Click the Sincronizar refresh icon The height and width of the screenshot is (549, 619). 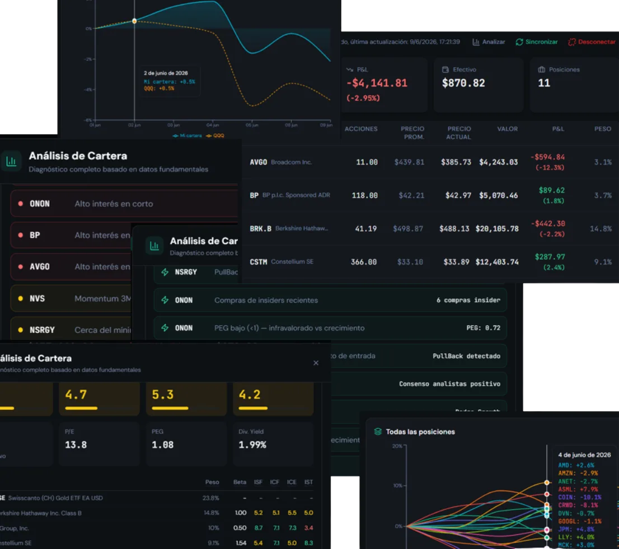[519, 42]
